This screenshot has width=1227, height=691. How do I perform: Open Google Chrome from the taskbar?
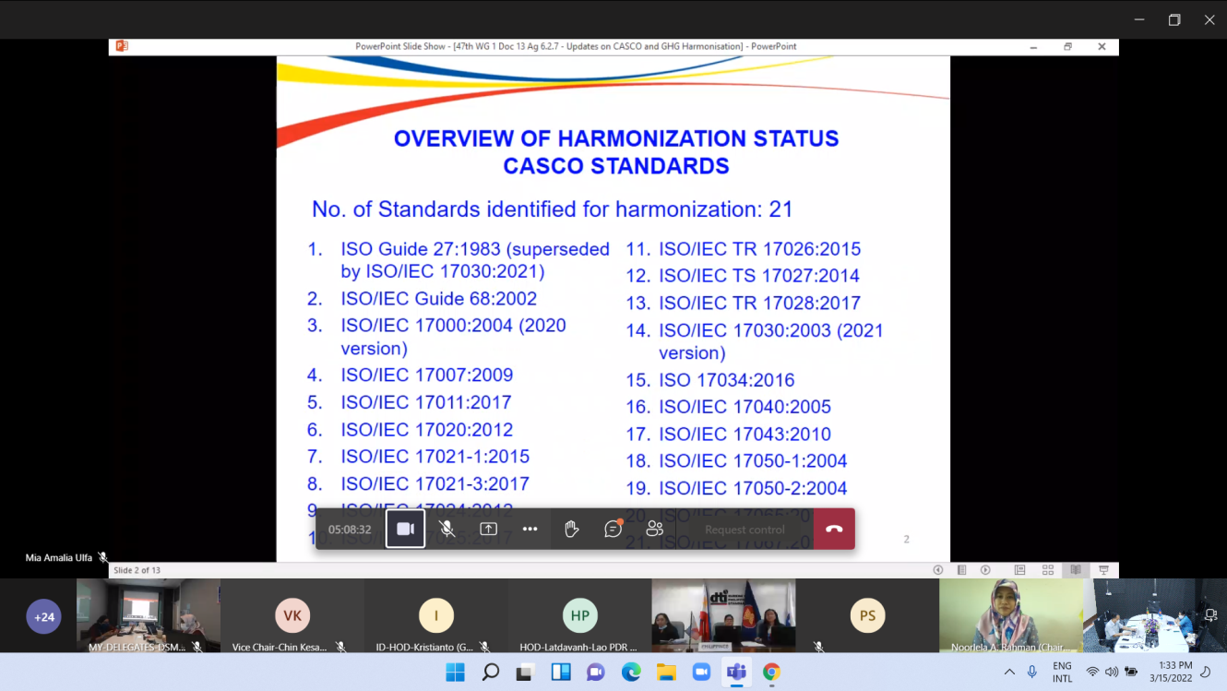pos(771,673)
